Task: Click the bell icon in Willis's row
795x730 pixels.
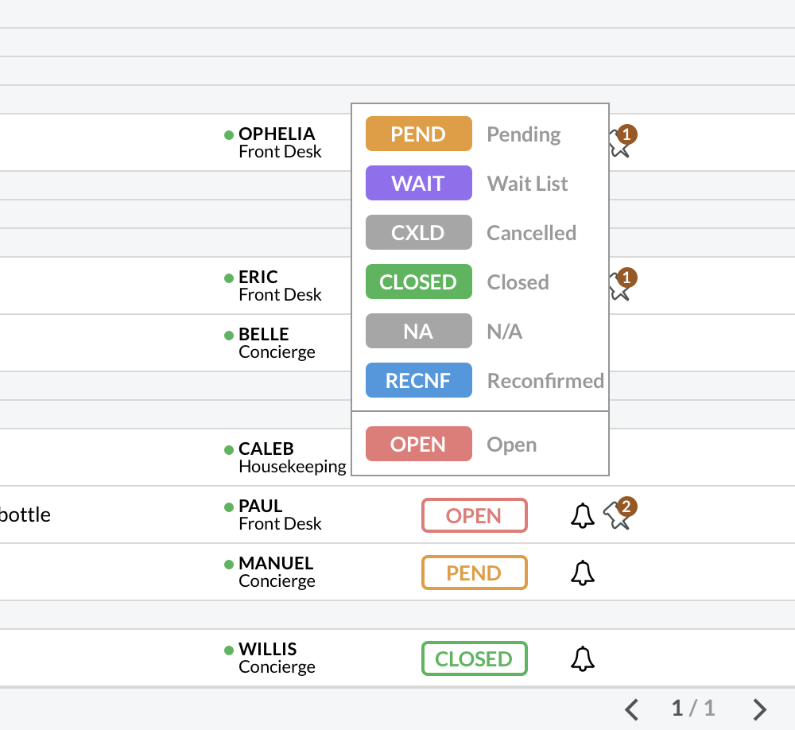Action: pyautogui.click(x=583, y=658)
